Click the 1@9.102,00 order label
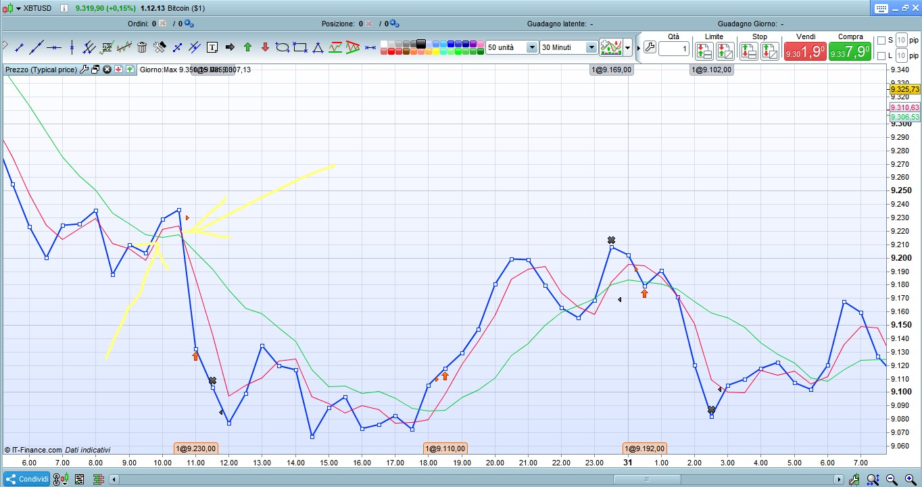 (x=712, y=70)
